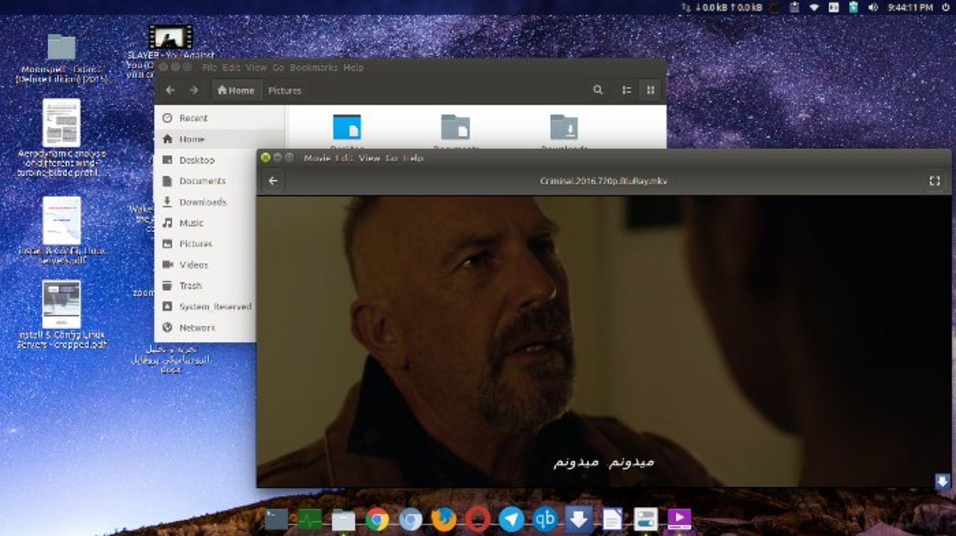This screenshot has height=536, width=956.
Task: Open the Files app from the dock
Action: tap(344, 520)
